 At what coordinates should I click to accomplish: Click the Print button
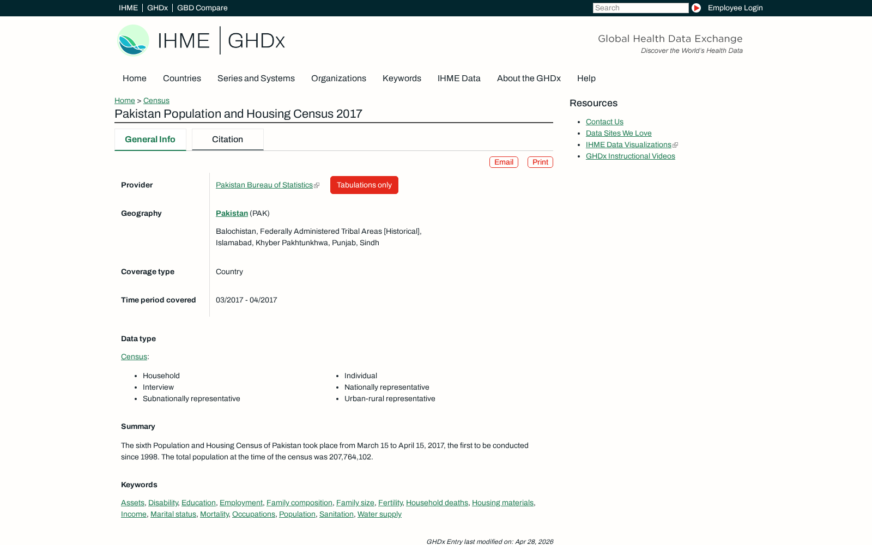pyautogui.click(x=540, y=162)
